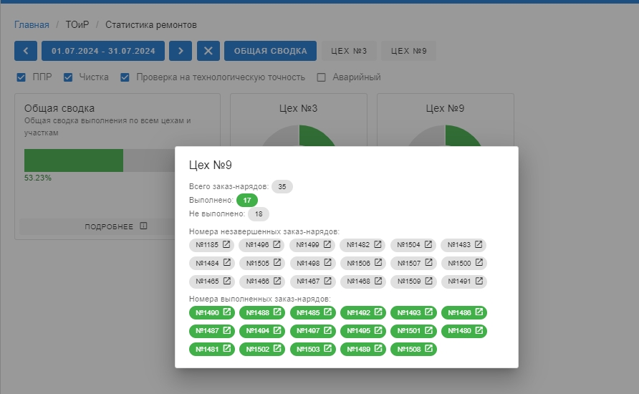Open completed order №1490 link icon

227,312
